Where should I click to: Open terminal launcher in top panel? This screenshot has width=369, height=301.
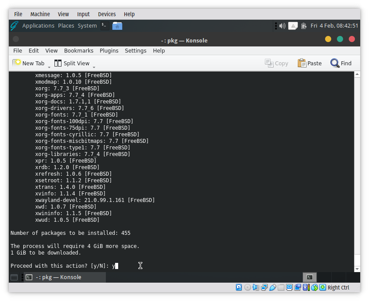[104, 26]
